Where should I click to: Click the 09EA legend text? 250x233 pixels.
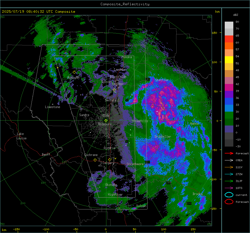239,160
